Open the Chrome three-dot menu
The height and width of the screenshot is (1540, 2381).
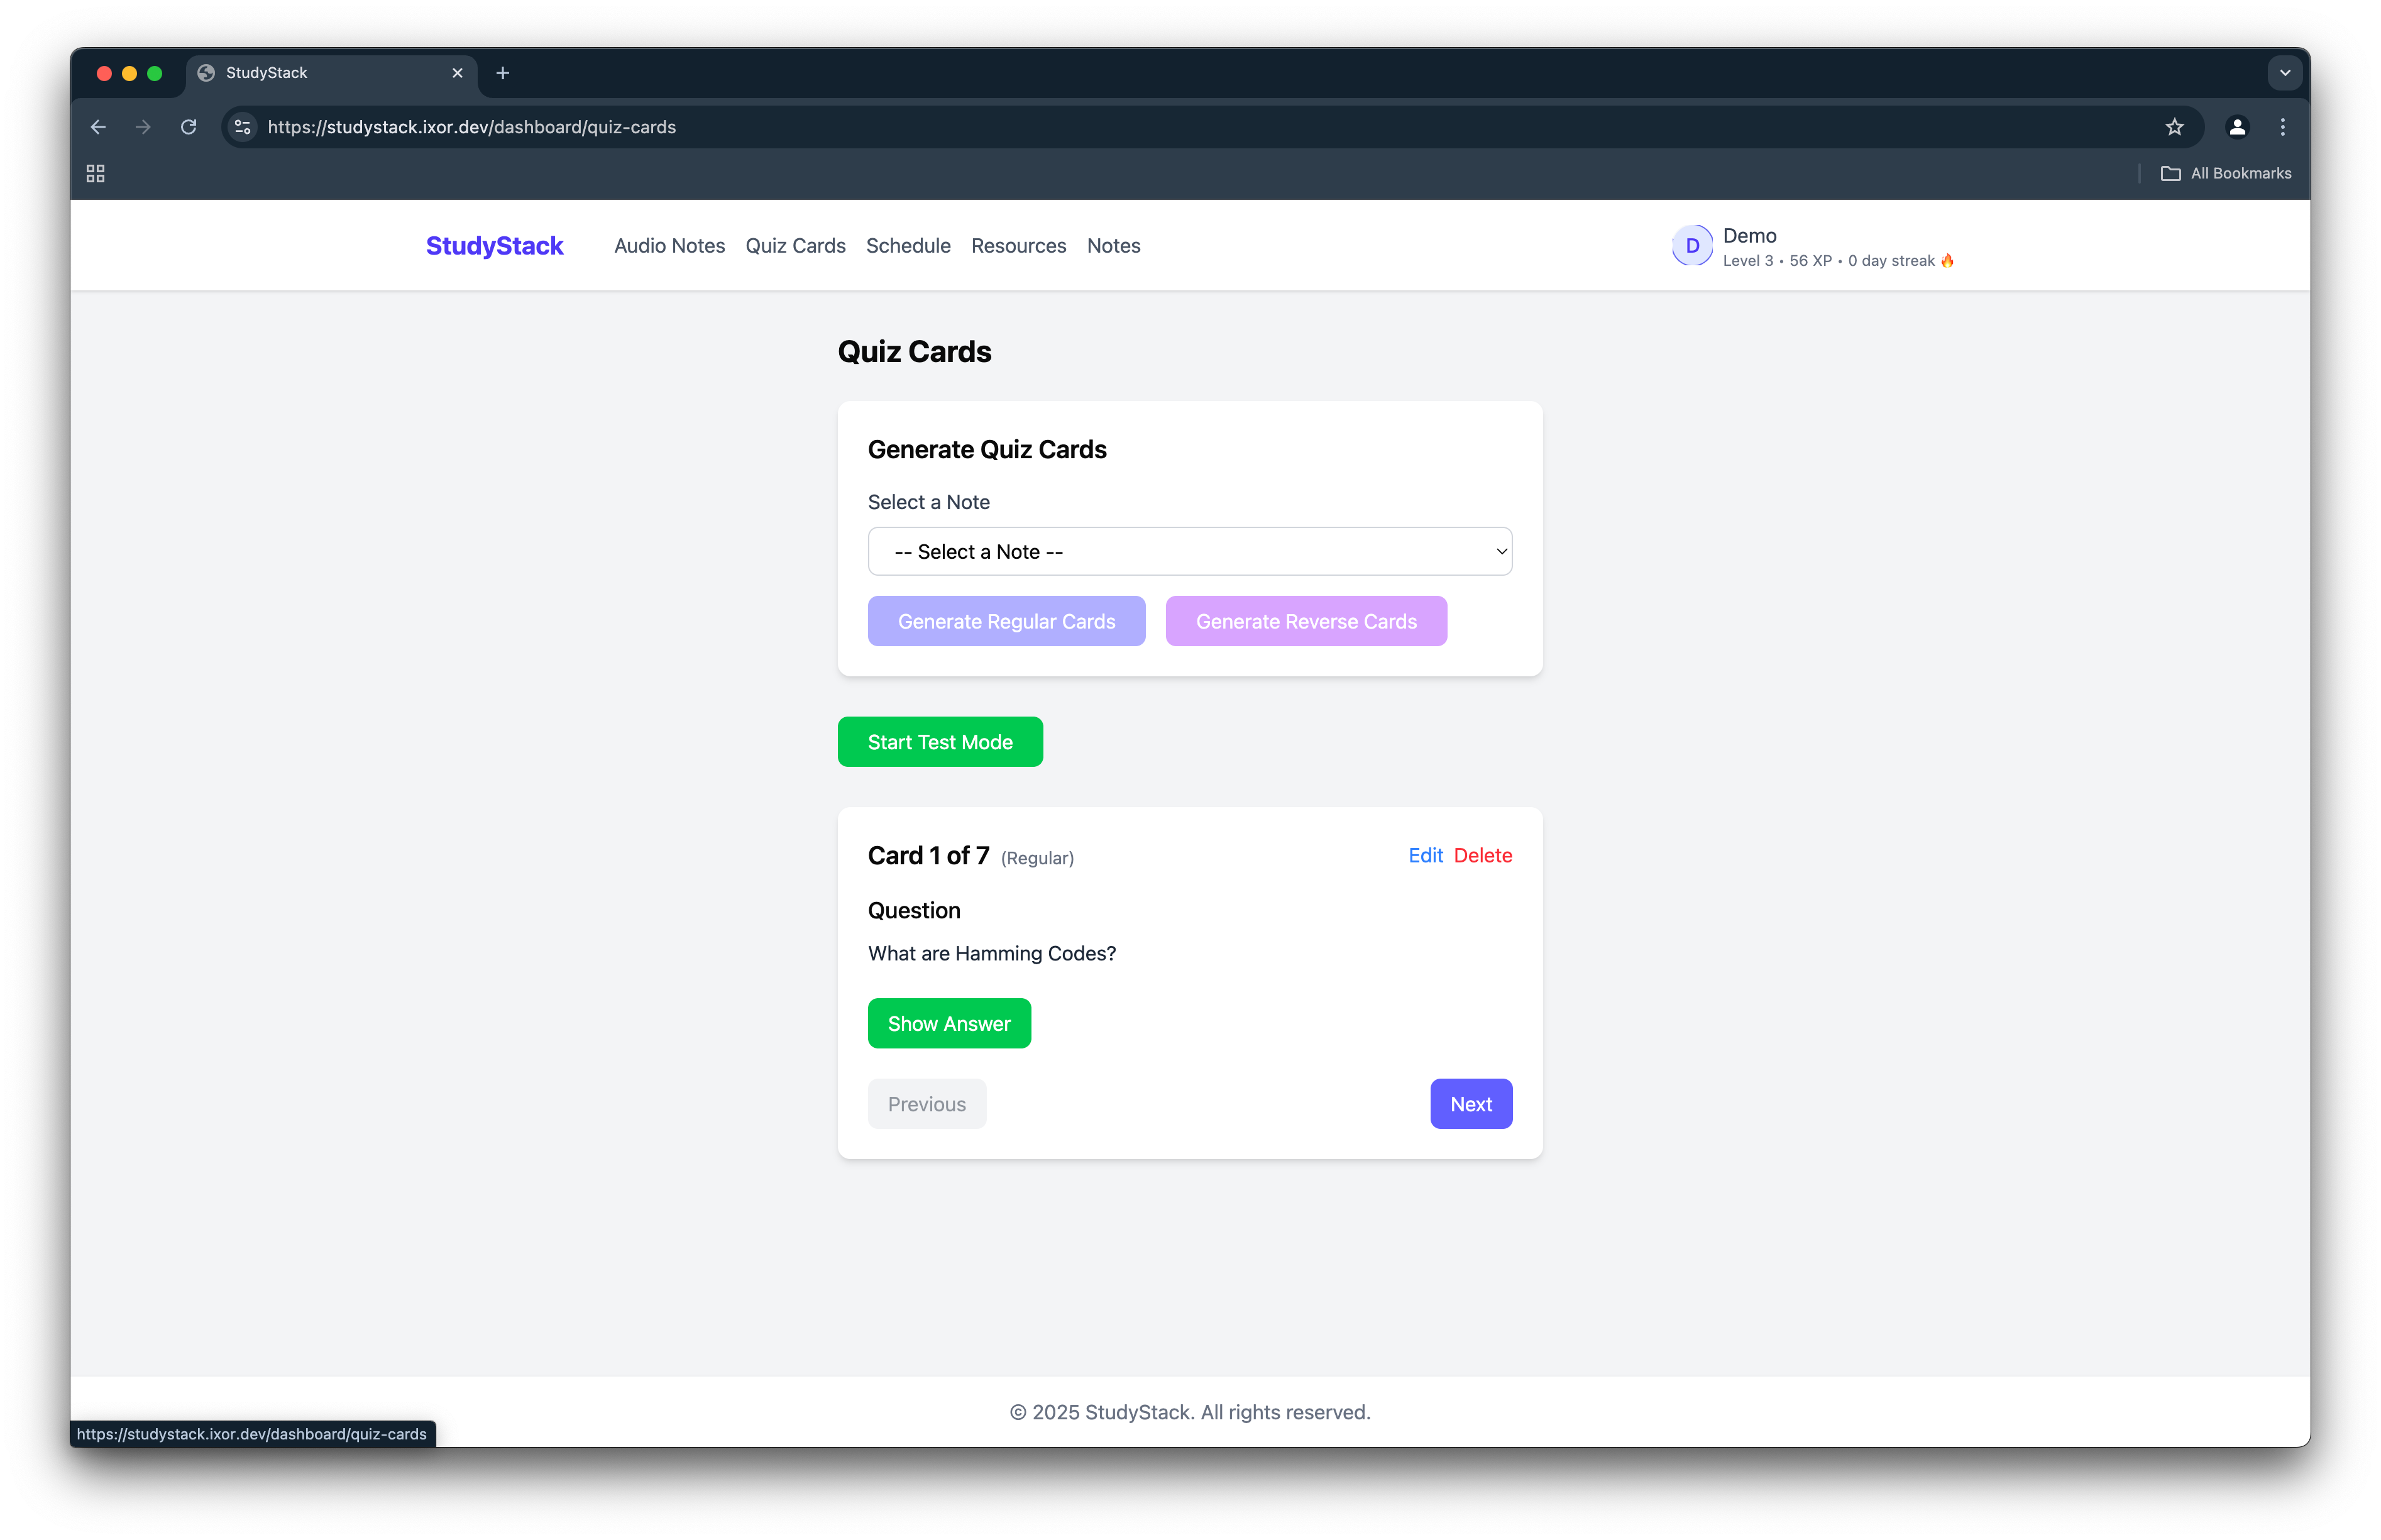[x=2282, y=127]
